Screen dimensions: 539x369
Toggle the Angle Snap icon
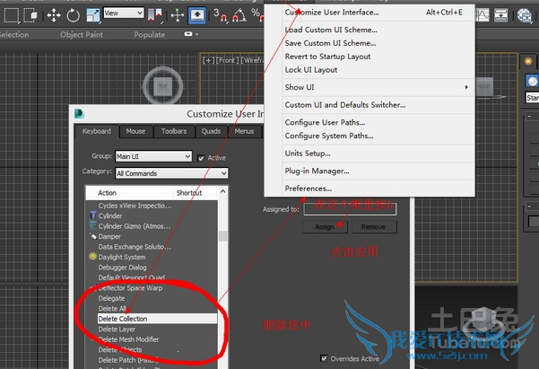pyautogui.click(x=239, y=15)
